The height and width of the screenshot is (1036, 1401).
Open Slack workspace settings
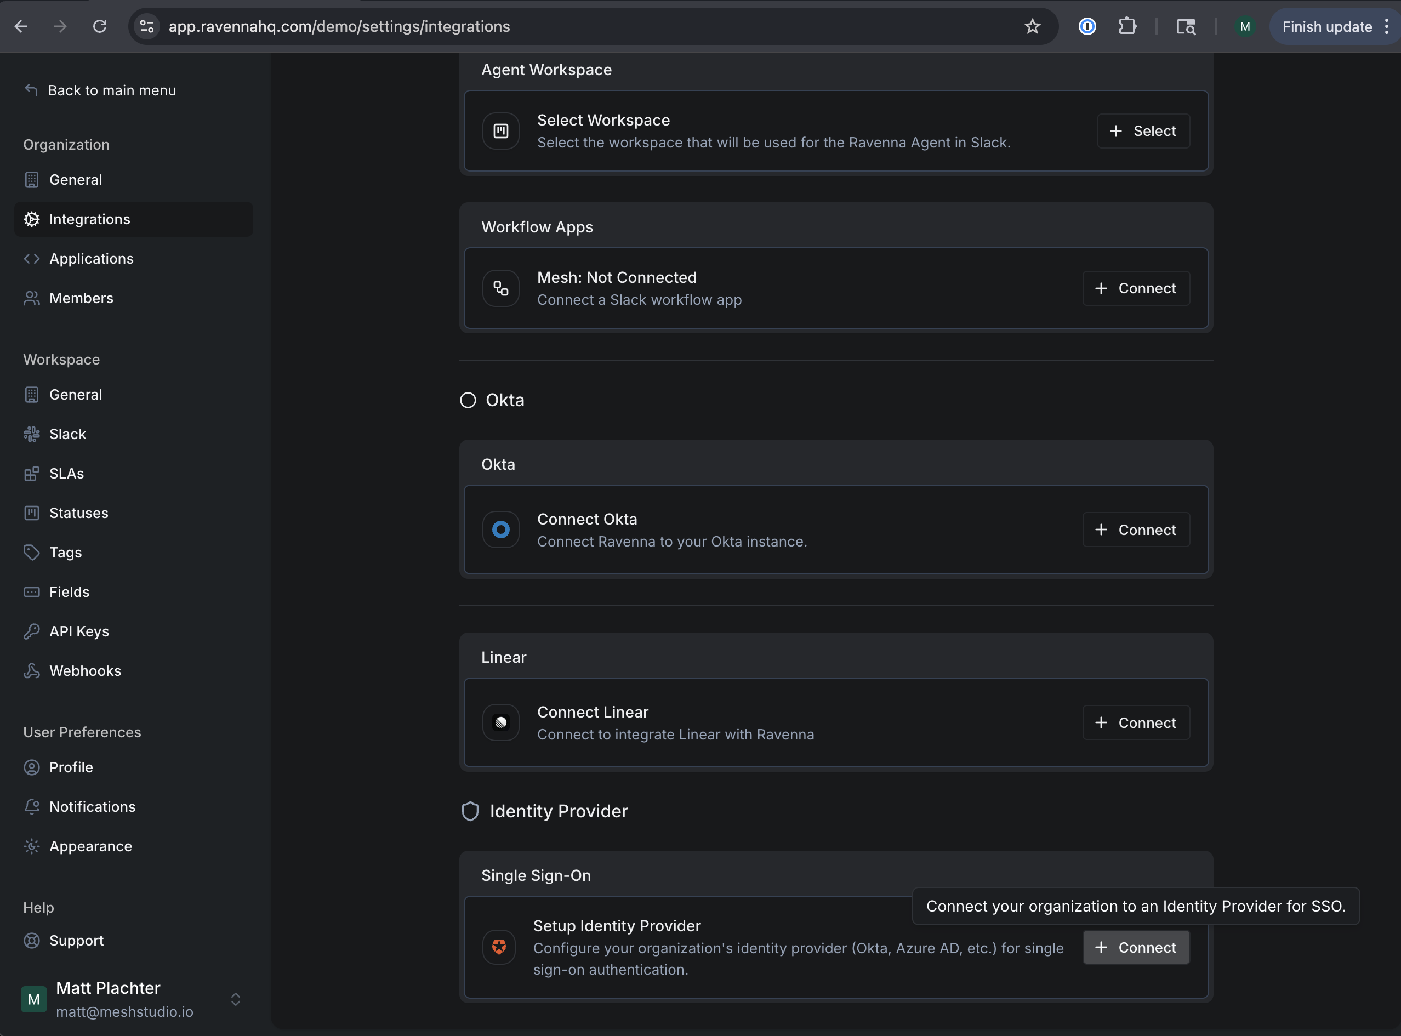(x=68, y=434)
